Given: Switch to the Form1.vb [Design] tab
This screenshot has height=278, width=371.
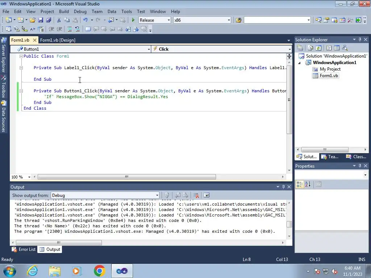Looking at the screenshot, I should [x=58, y=40].
